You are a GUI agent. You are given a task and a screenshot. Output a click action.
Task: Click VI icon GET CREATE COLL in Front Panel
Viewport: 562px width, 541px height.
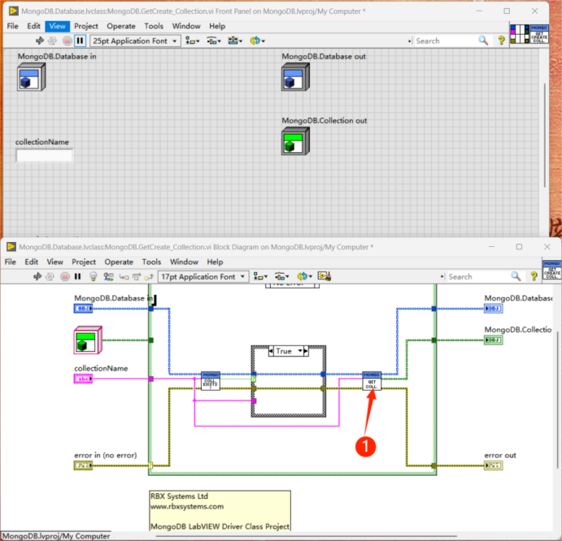(539, 34)
